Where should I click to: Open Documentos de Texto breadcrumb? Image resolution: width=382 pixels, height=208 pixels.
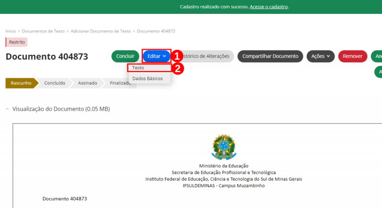43,31
